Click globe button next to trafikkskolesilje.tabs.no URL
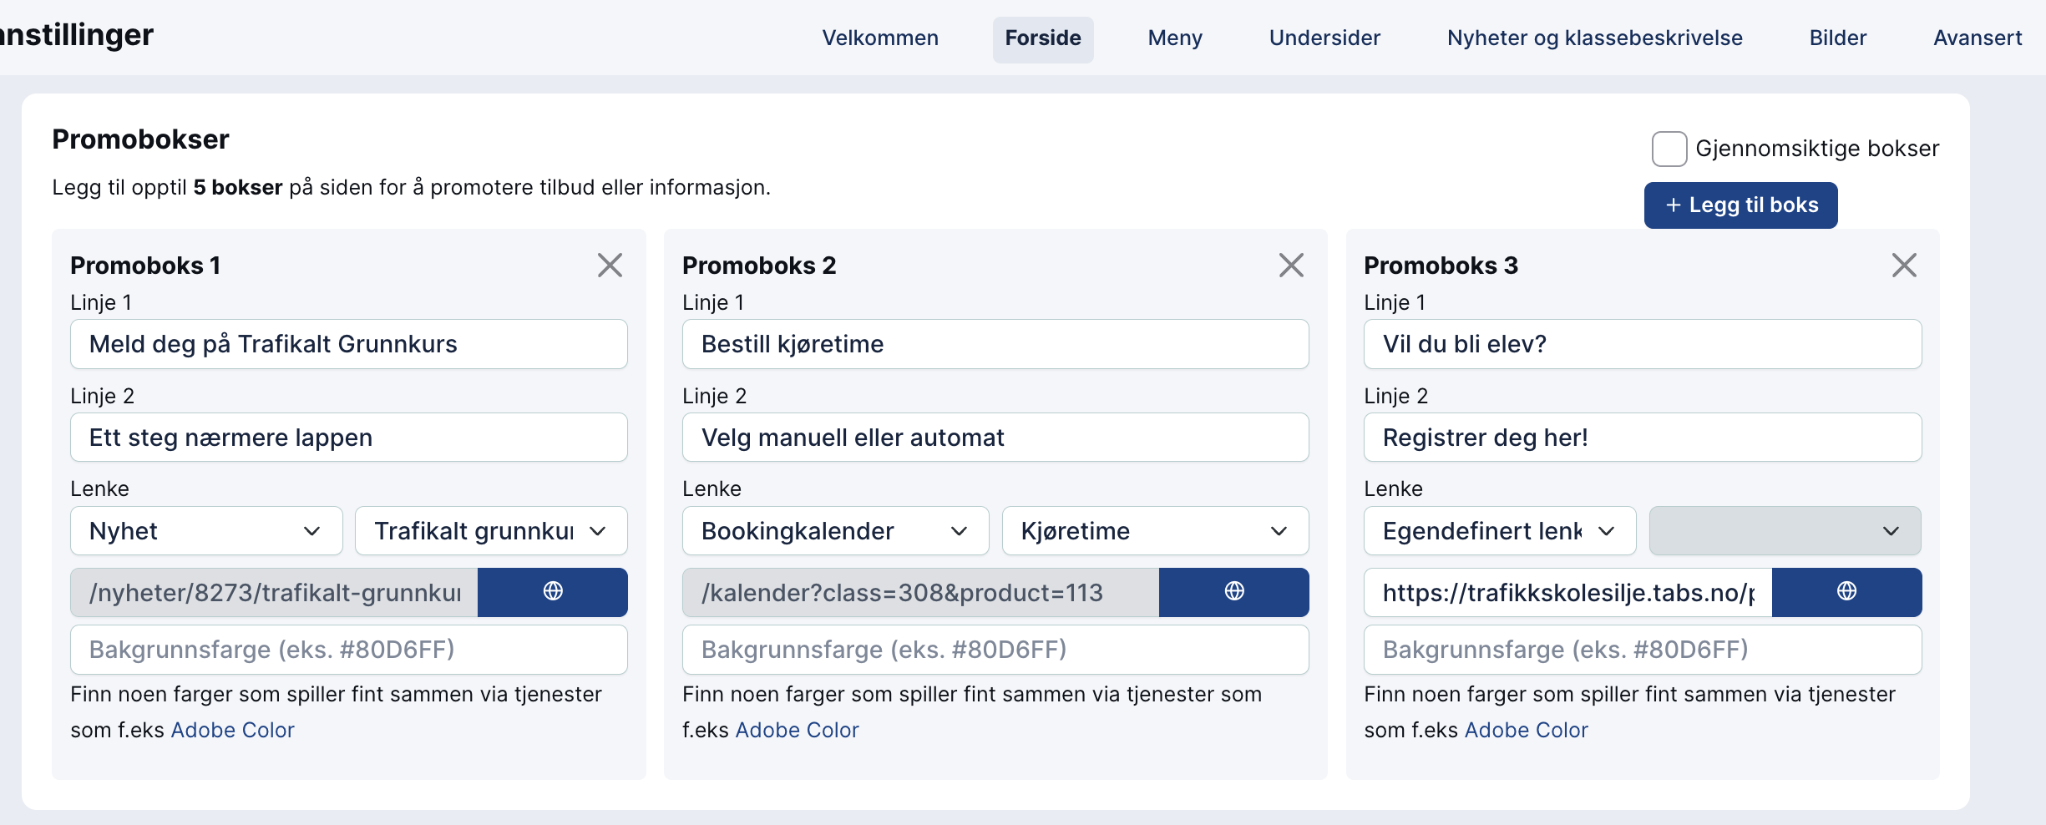Screen dimensions: 2046x825 1847,592
